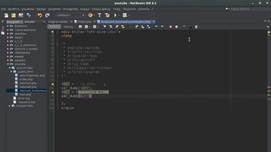Click the History view button

coord(68,27)
